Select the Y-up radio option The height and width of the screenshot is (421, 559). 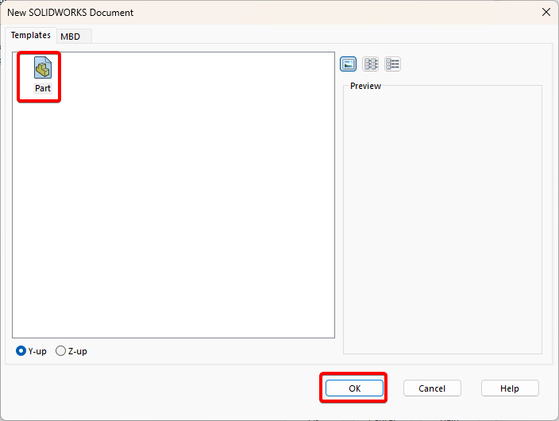point(32,351)
